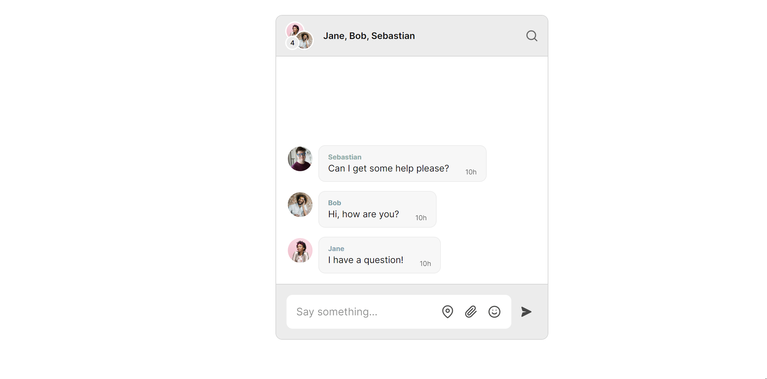Open the group avatar with the 4 badge
767x379 pixels.
pyautogui.click(x=299, y=36)
